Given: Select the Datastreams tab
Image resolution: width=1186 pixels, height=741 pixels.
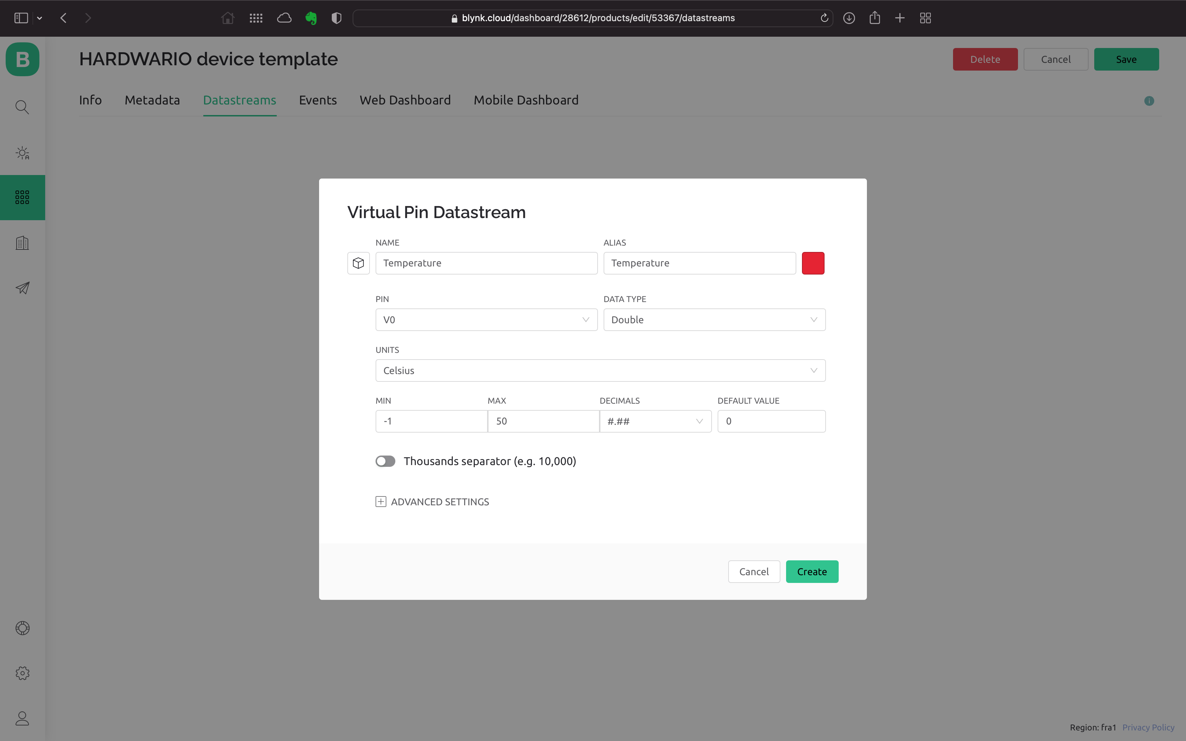Looking at the screenshot, I should [240, 100].
